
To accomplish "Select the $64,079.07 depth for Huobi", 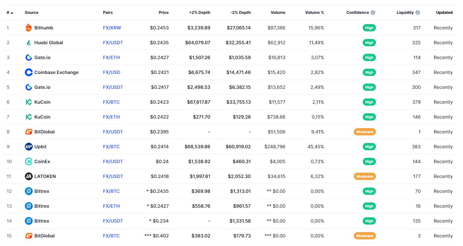I will pos(198,43).
